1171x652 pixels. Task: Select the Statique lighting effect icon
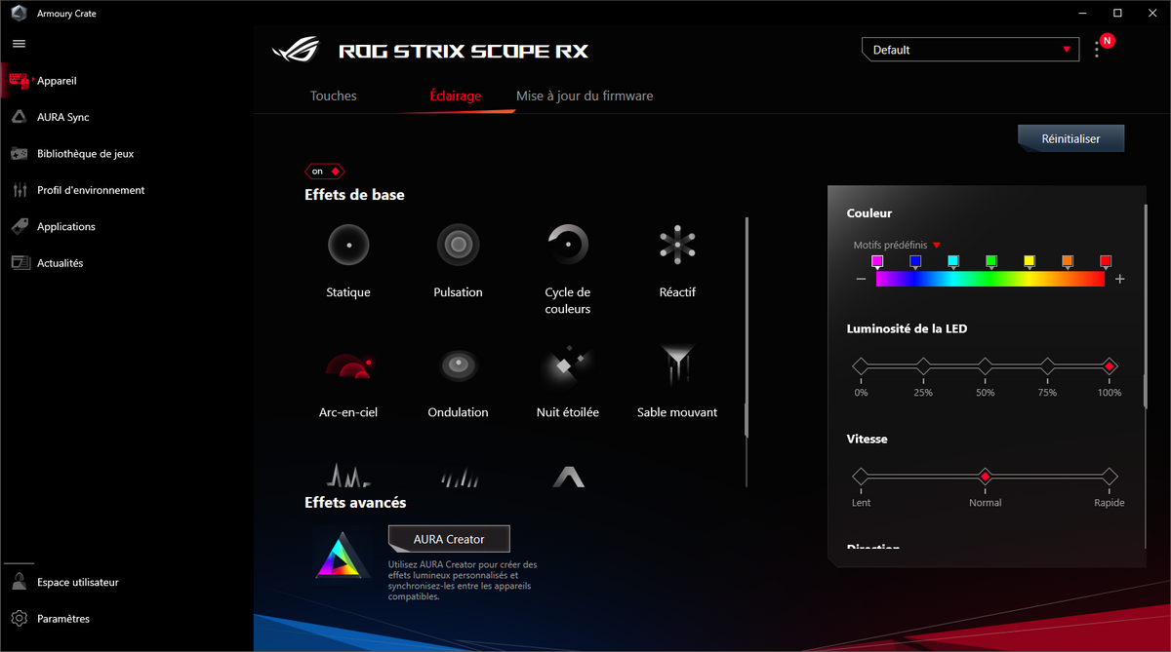click(348, 244)
